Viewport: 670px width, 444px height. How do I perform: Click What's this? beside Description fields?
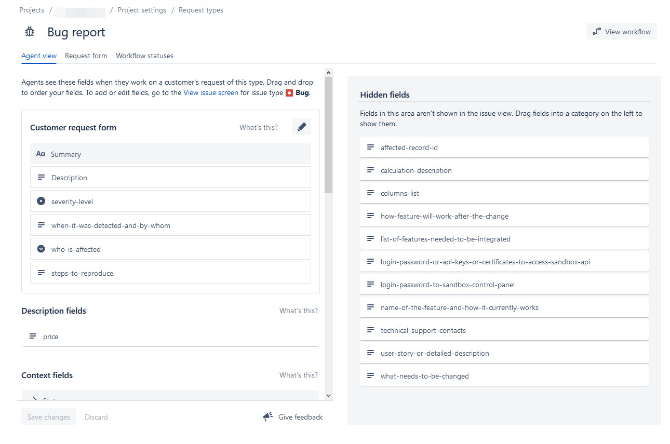(299, 311)
